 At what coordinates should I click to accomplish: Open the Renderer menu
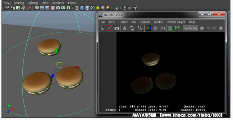click(x=58, y=3)
